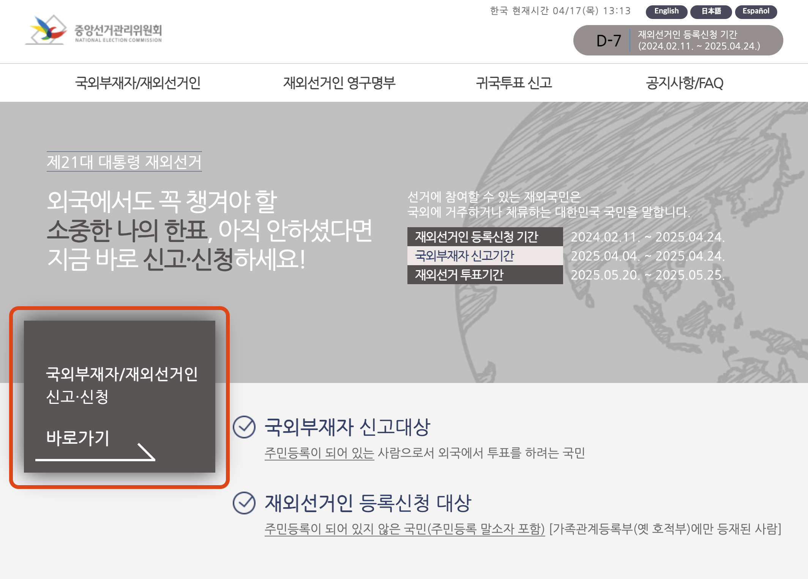Click the 제21대 대통령 재외선거 link
This screenshot has width=808, height=579.
coord(124,162)
